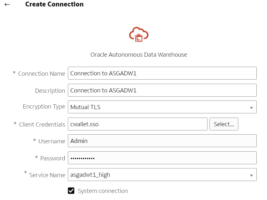Screen dimensions: 267x200
Task: Click the Oracle Autonomous Data Warehouse caption
Action: point(139,55)
